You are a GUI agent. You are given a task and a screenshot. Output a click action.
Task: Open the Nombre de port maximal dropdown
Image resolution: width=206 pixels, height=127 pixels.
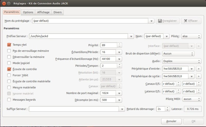click(119, 93)
